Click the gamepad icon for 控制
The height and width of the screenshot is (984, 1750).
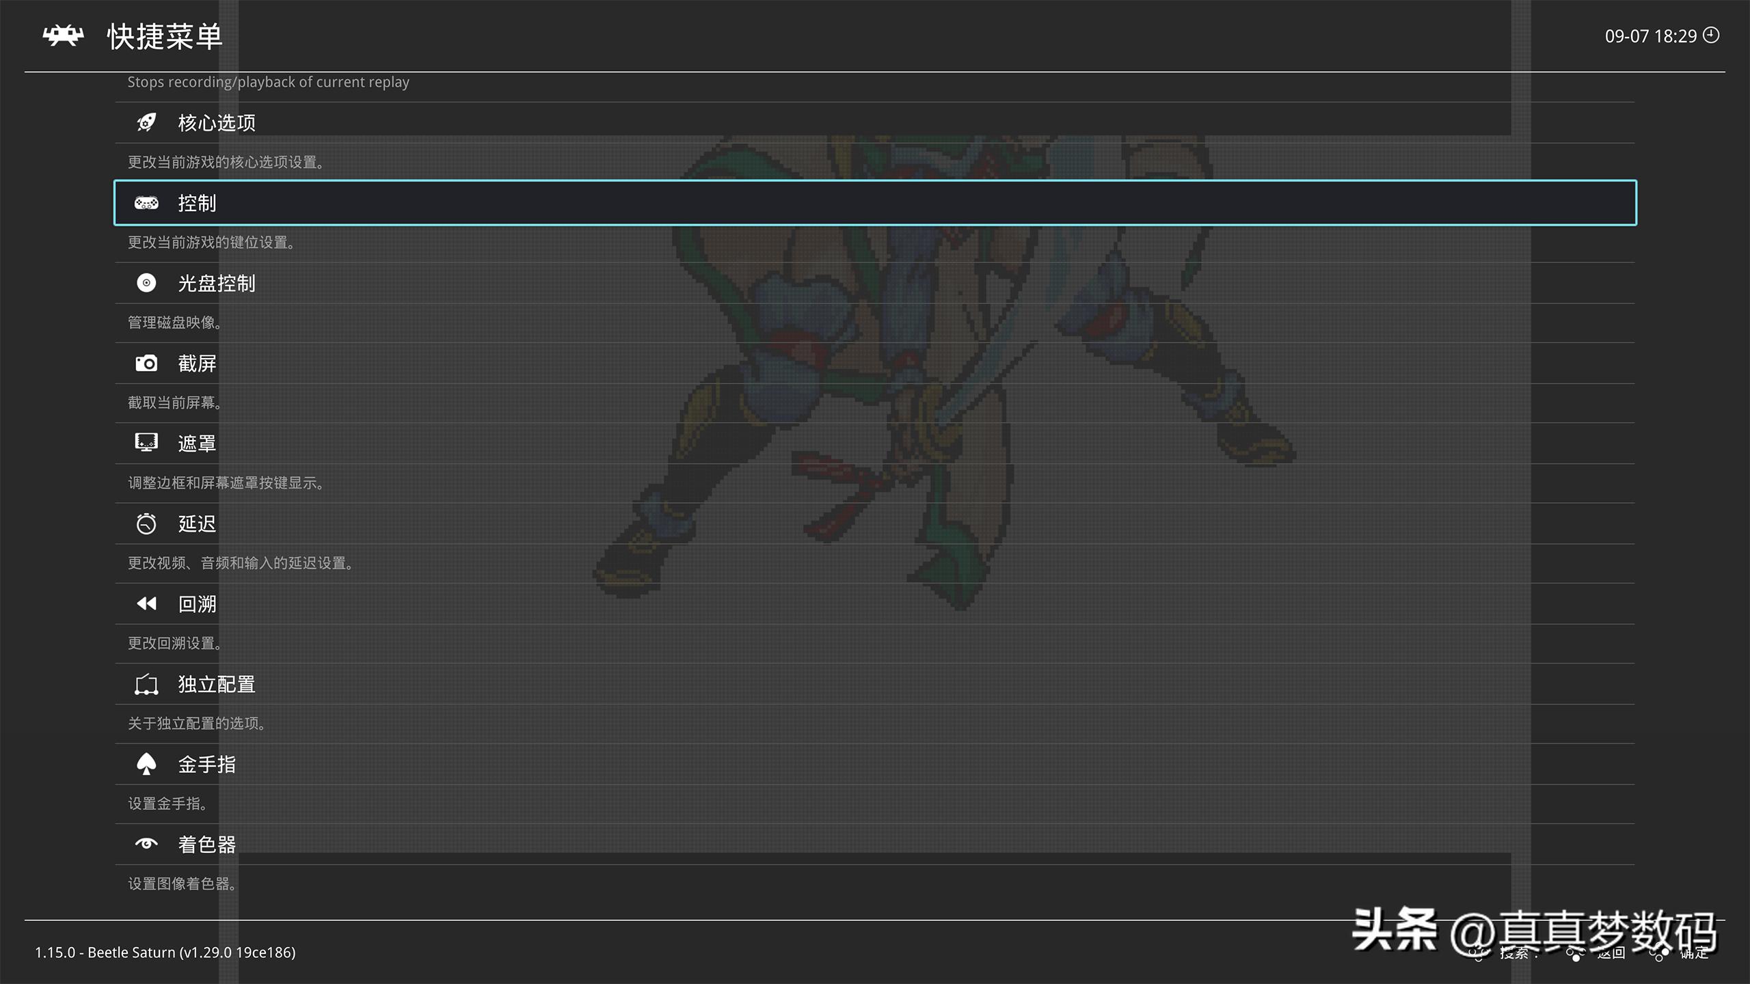(146, 203)
